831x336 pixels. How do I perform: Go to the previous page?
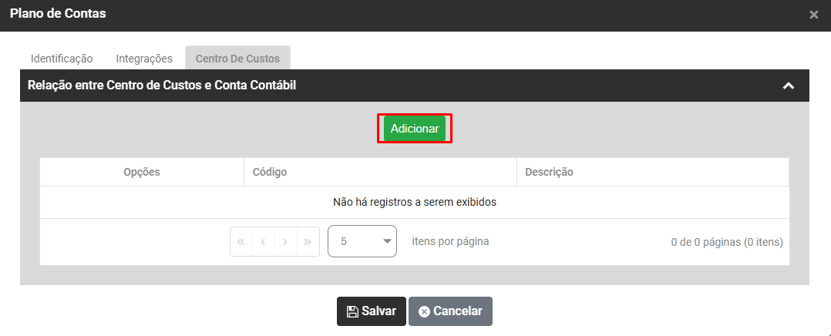[x=263, y=242]
